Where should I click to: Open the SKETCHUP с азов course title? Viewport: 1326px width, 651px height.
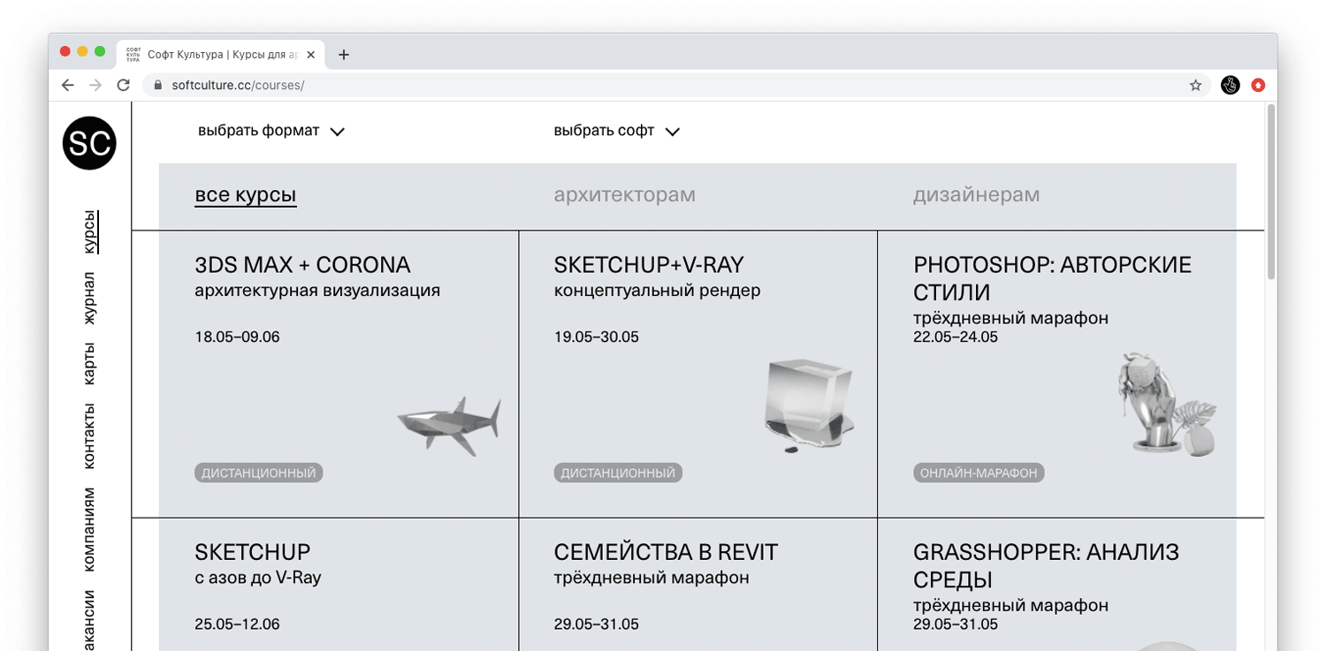click(x=253, y=552)
